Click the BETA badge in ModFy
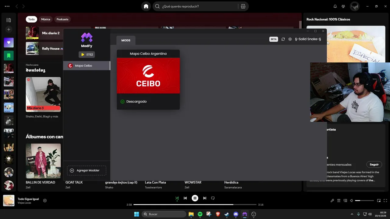Viewport: 390px width, 219px height. [274, 39]
